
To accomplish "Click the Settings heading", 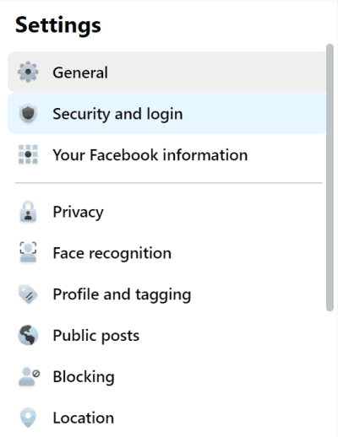I will [58, 25].
